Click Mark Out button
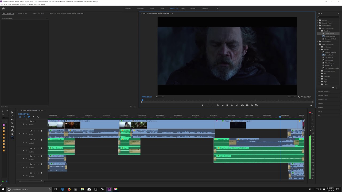 pyautogui.click(x=212, y=105)
